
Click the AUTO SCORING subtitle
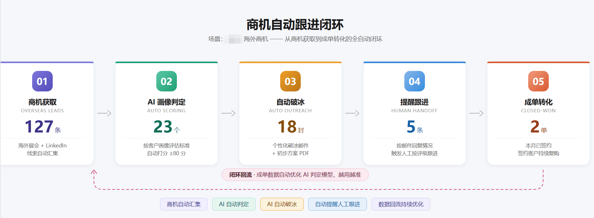[x=167, y=111]
